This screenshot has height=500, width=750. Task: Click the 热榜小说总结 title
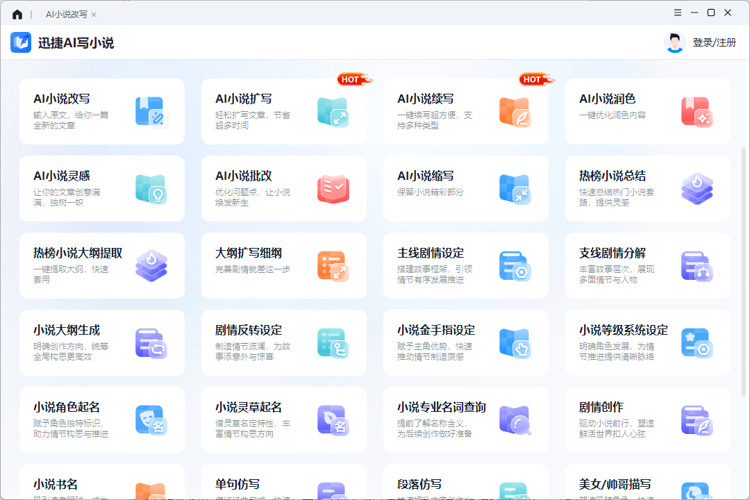pos(612,176)
